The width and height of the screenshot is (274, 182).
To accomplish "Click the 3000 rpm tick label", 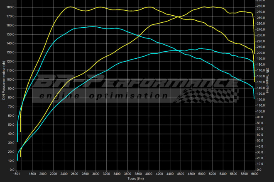I will click(x=96, y=174).
